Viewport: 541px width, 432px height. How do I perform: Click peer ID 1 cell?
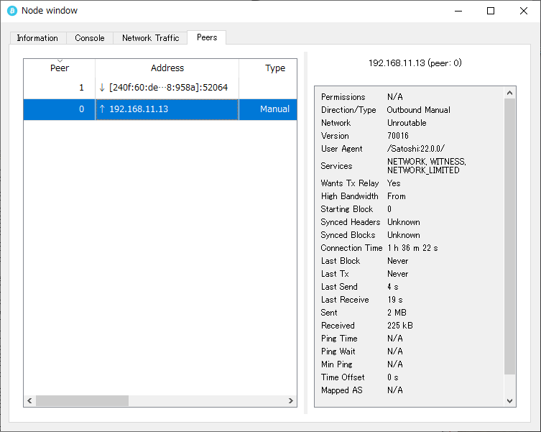pyautogui.click(x=60, y=88)
